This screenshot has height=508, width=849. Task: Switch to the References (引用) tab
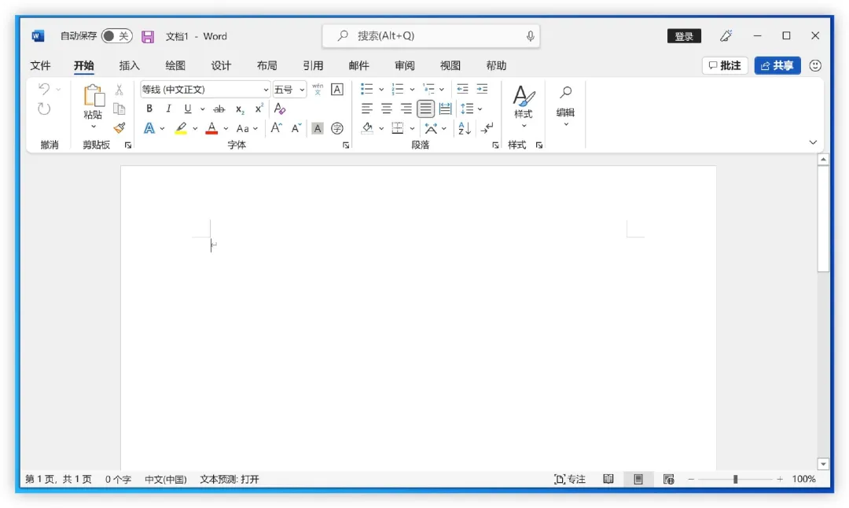pos(313,65)
